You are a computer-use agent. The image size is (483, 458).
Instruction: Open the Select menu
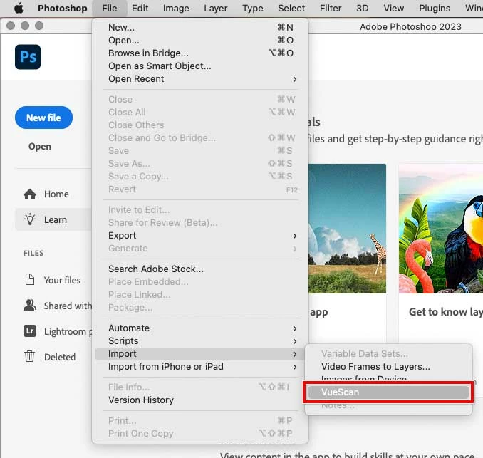[x=291, y=9]
